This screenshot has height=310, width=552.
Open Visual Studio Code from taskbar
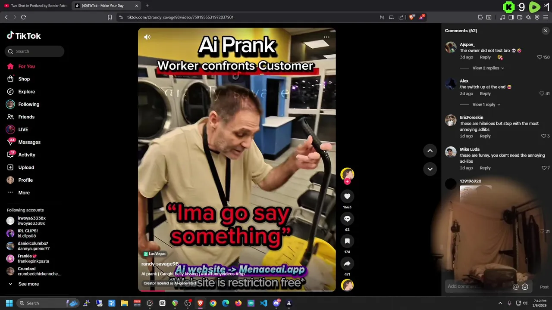pos(263,303)
